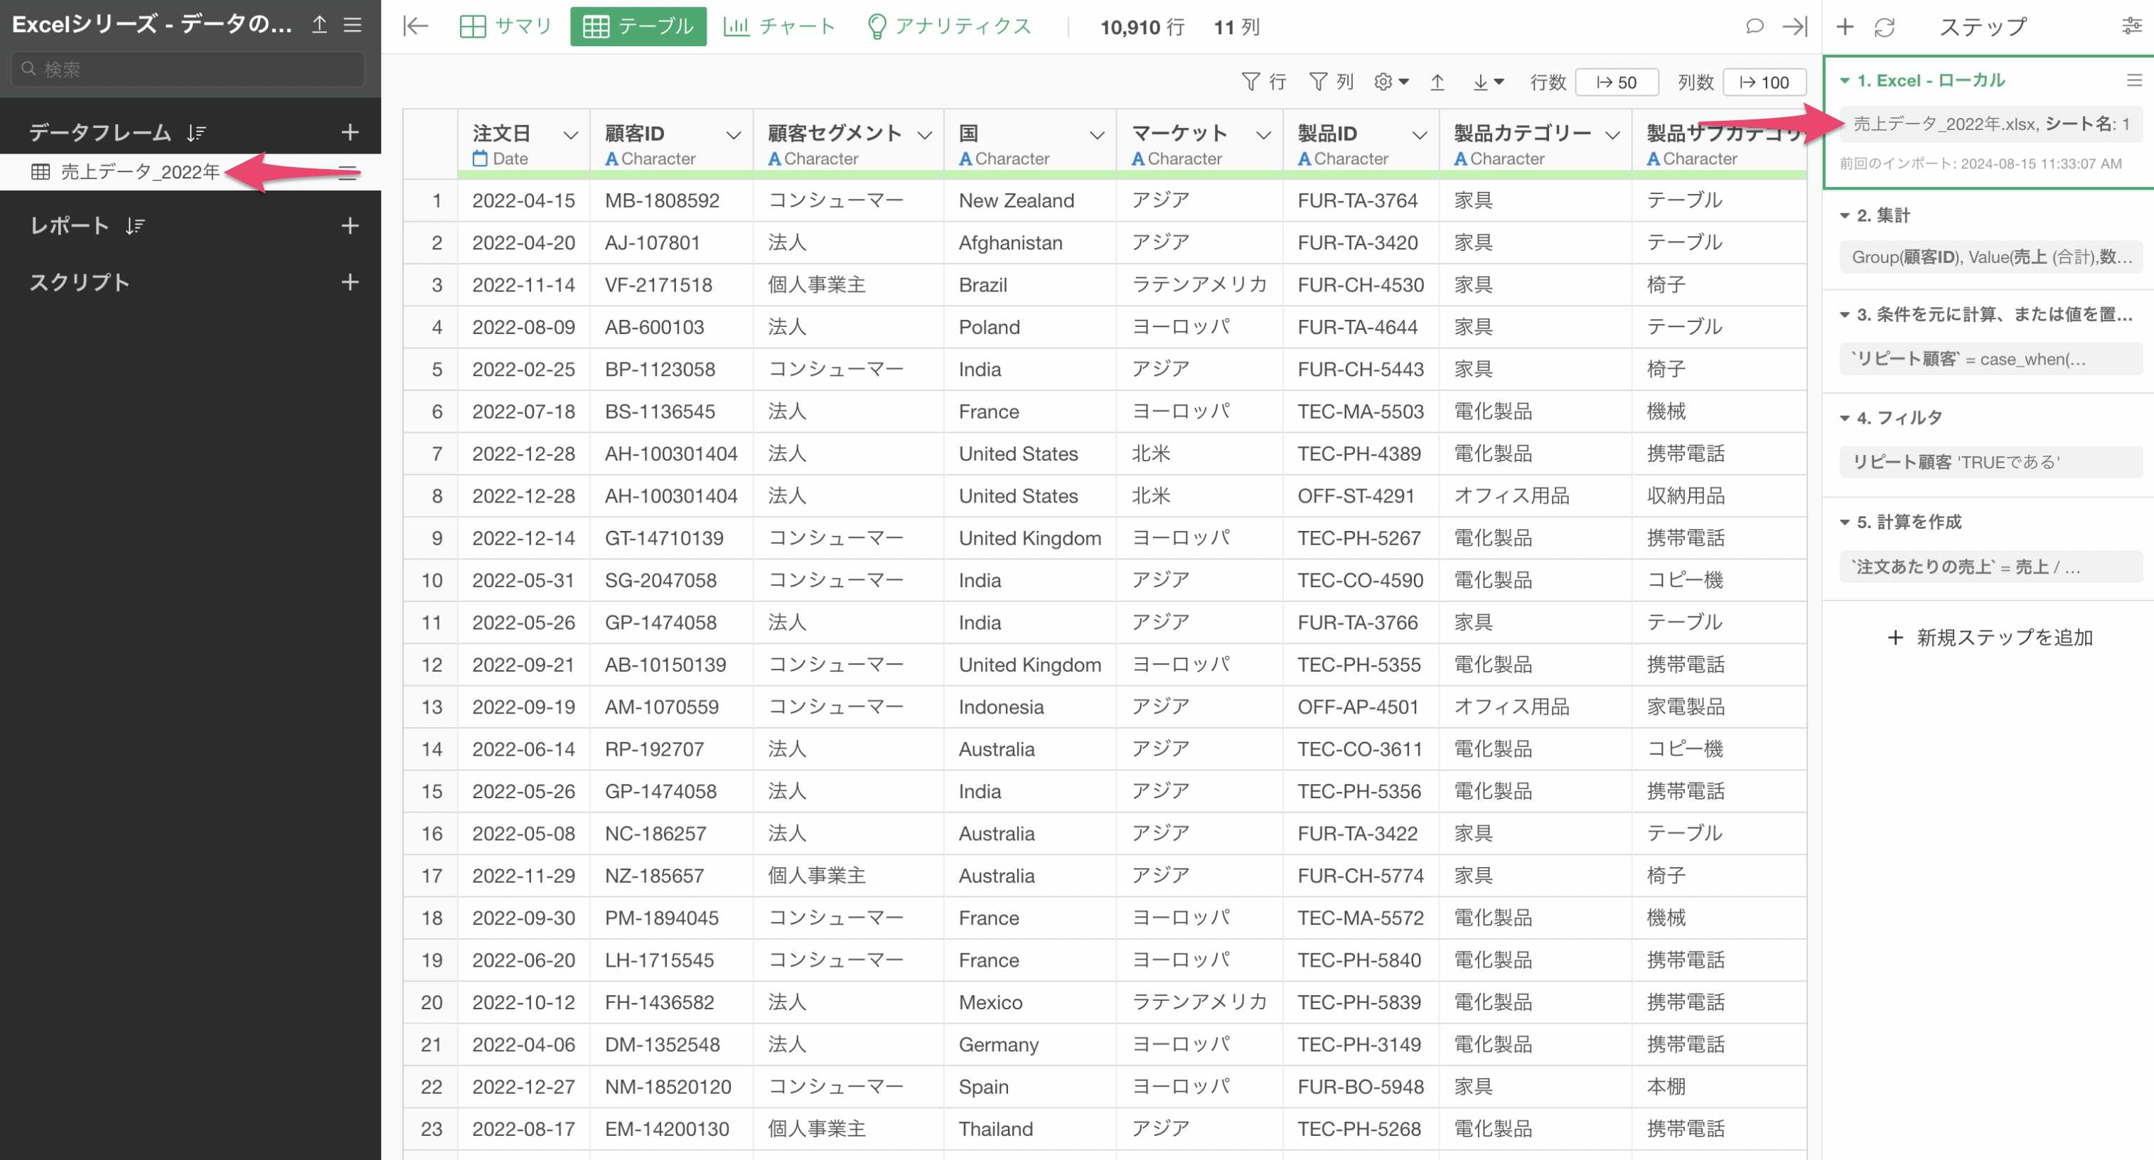Viewport: 2154px width, 1160px height.
Task: Open the table settings gear menu
Action: 1391,81
